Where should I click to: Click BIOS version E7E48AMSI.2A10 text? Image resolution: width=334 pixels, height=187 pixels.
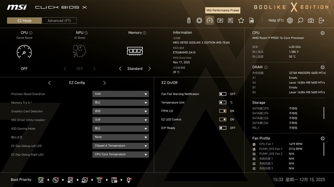(x=184, y=52)
